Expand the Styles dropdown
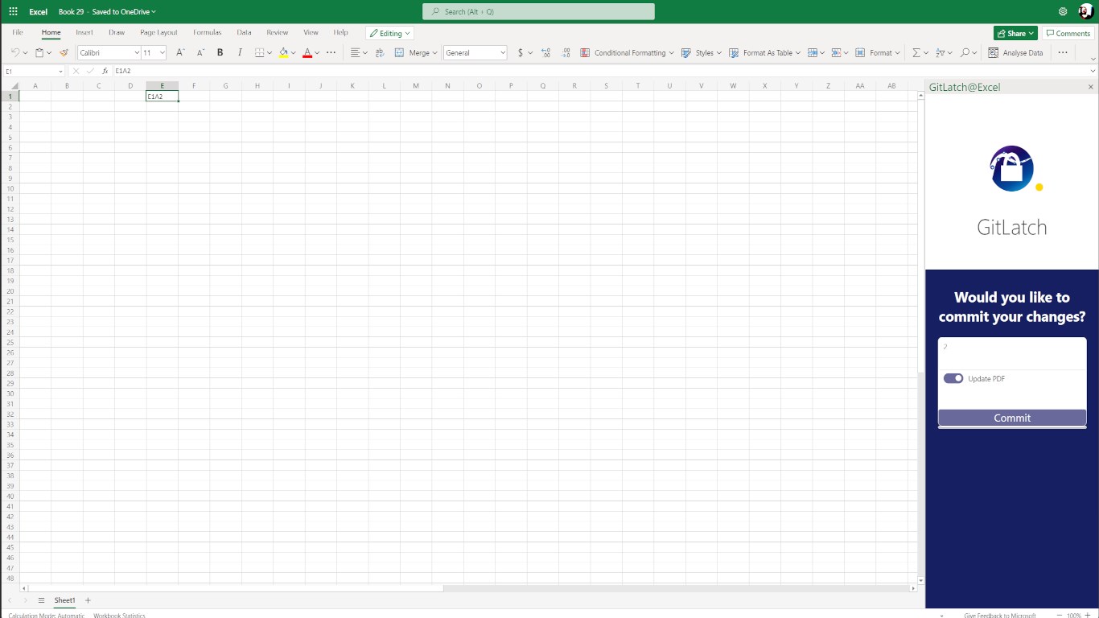The image size is (1099, 618). tap(718, 52)
